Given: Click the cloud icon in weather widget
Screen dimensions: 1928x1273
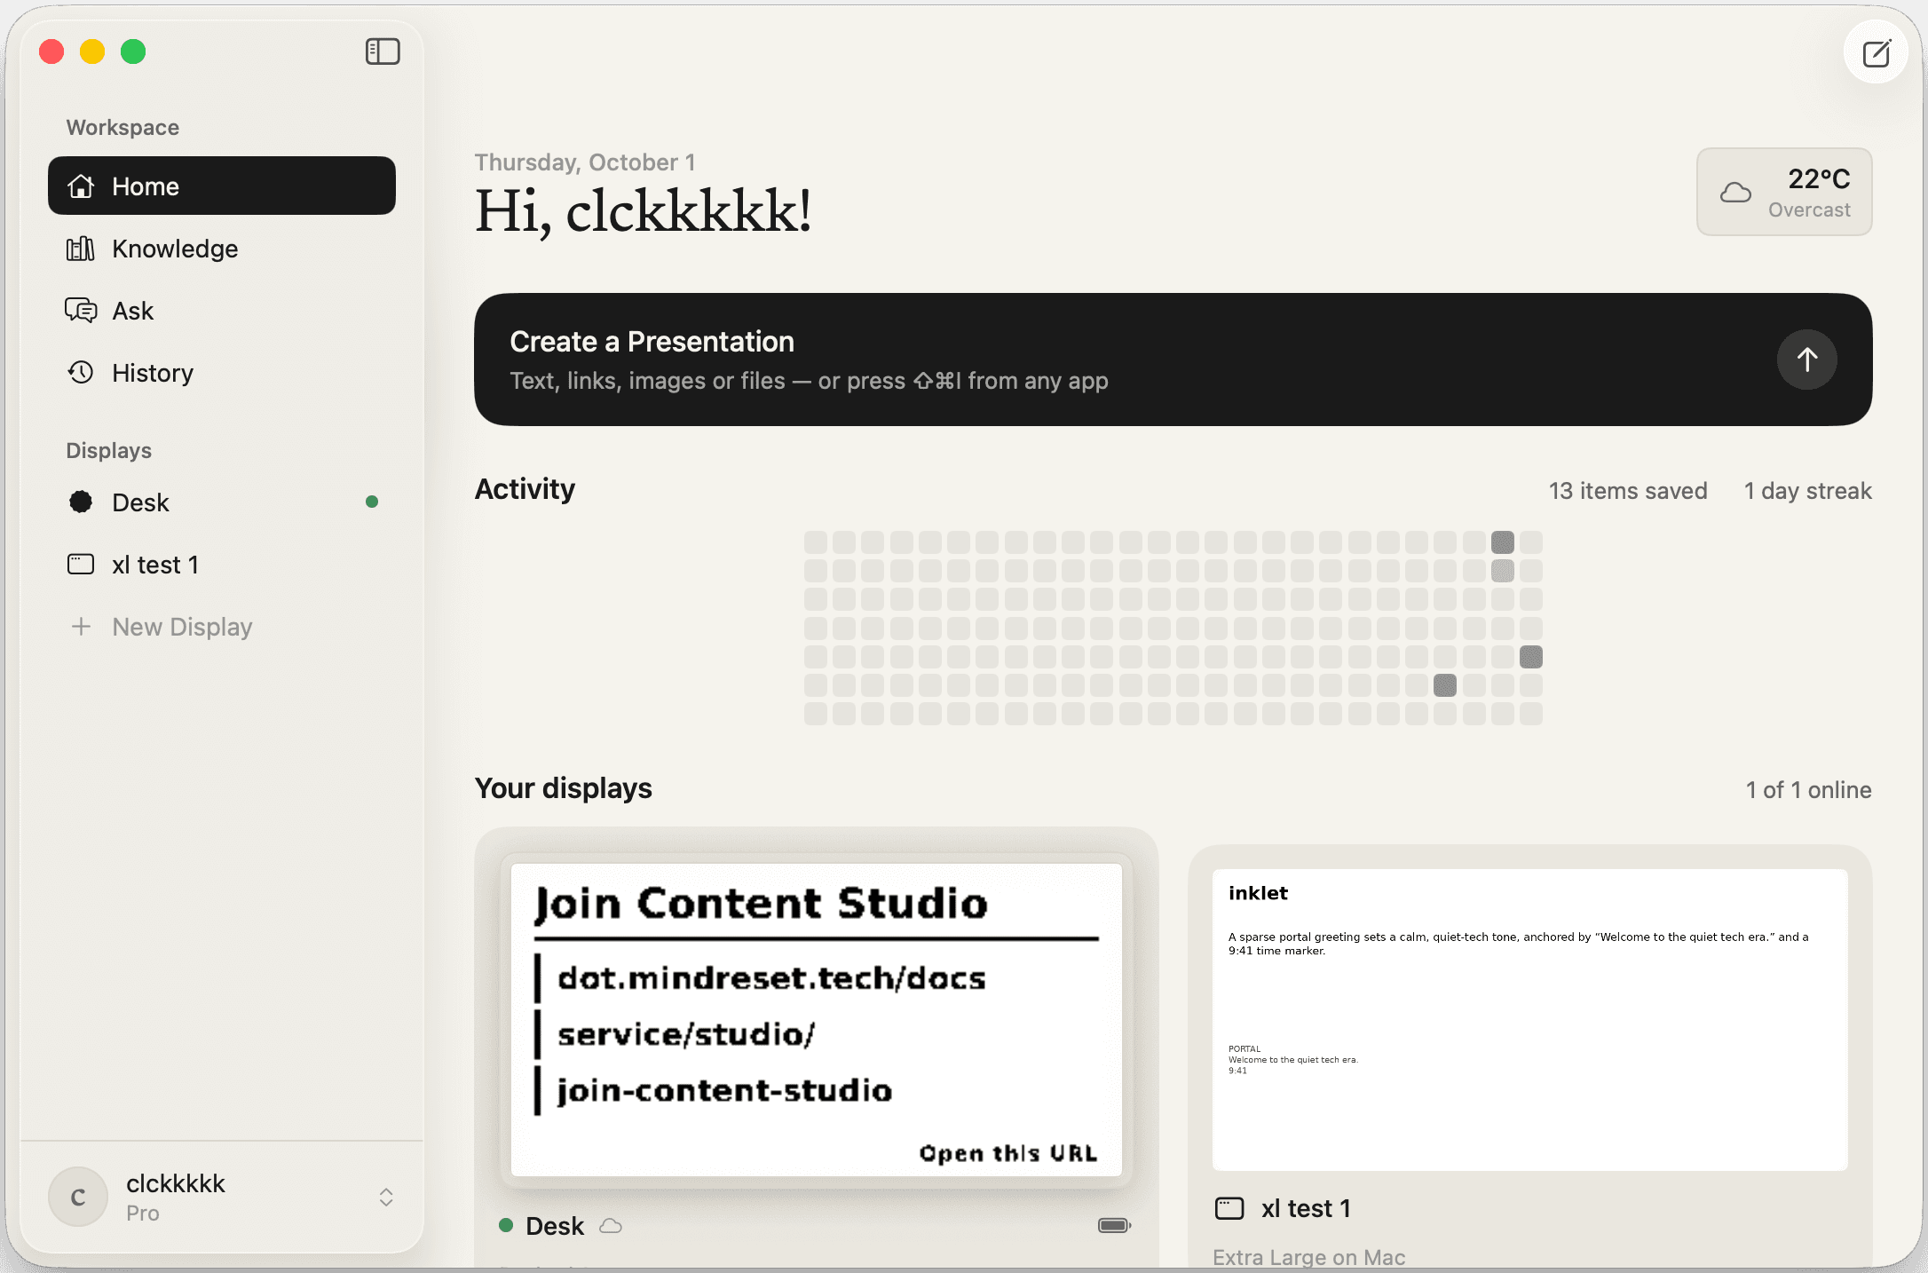Looking at the screenshot, I should point(1735,192).
